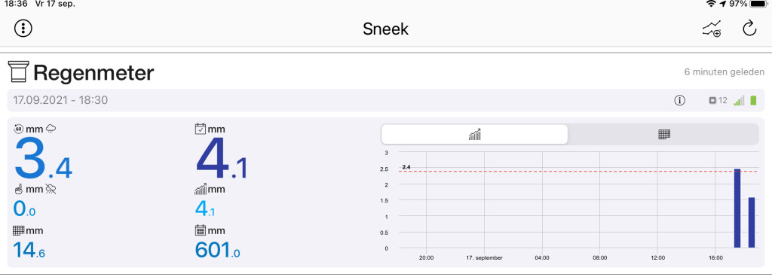Tap the sensor channel 12 indicator
This screenshot has height=280, width=772.
[x=718, y=101]
